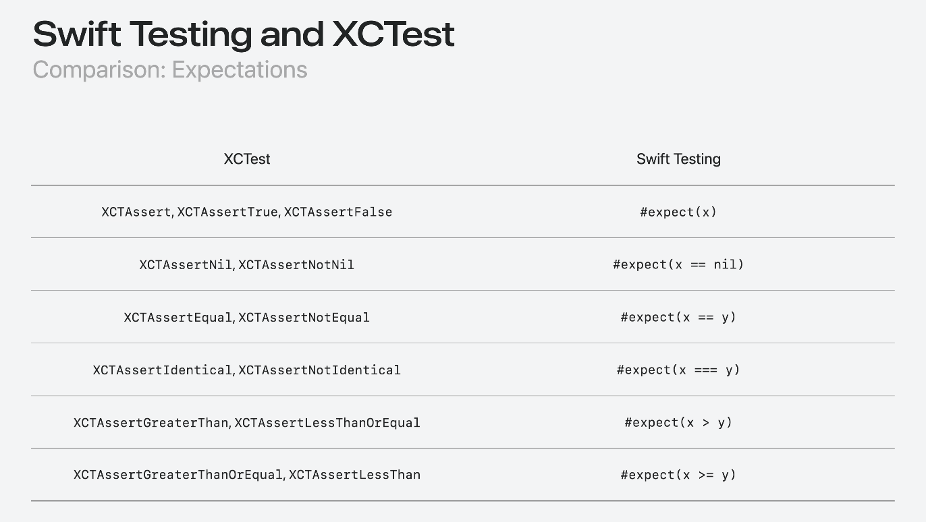Select the #expect(x) cell
926x522 pixels.
[x=678, y=212]
